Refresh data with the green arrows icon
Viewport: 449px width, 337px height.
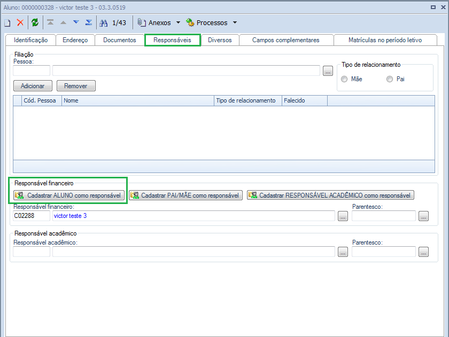[x=35, y=22]
